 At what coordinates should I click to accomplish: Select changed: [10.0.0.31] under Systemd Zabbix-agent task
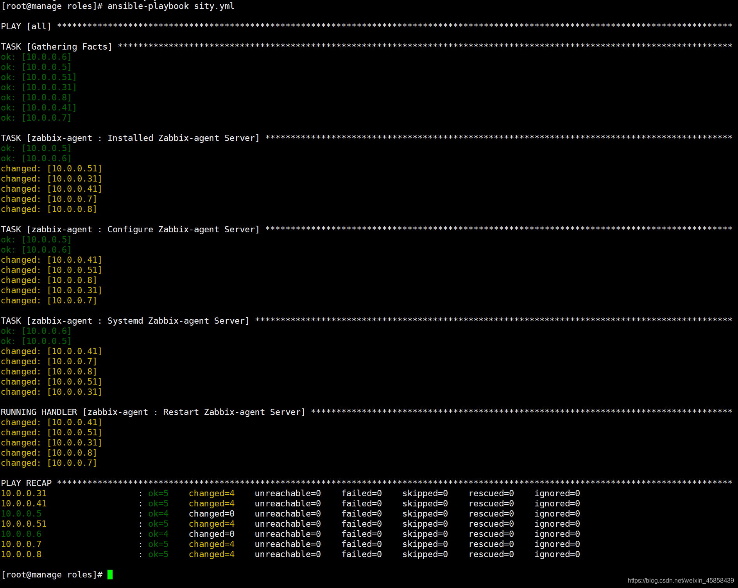tap(51, 392)
